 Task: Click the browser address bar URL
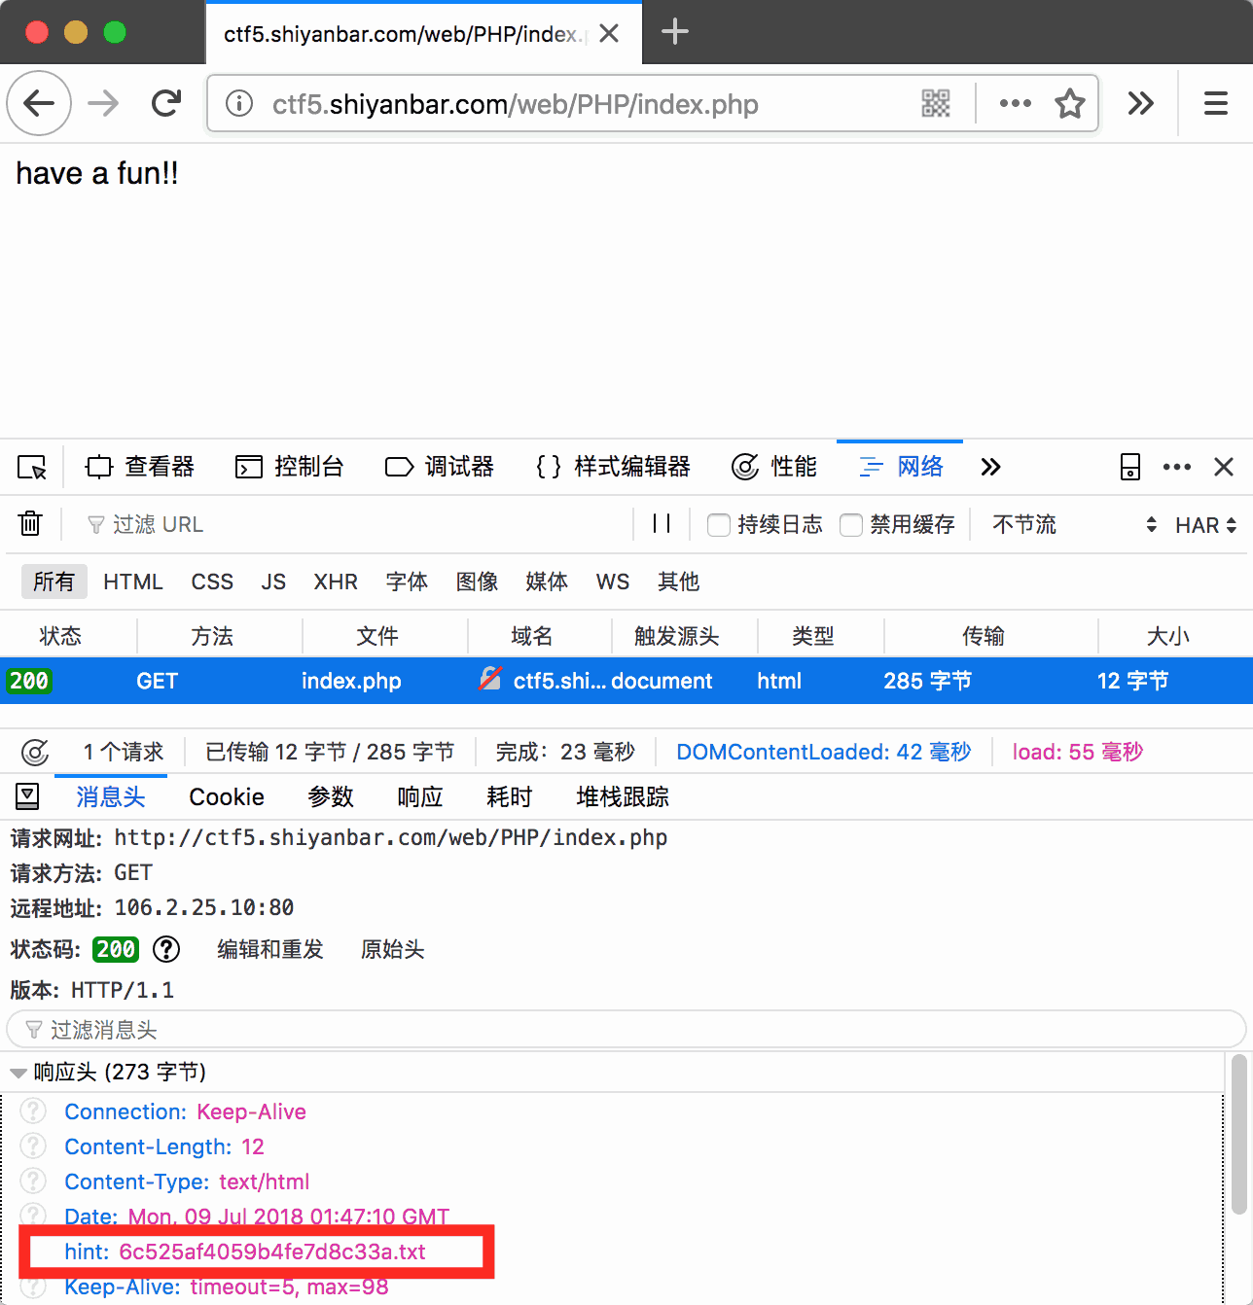pyautogui.click(x=516, y=104)
